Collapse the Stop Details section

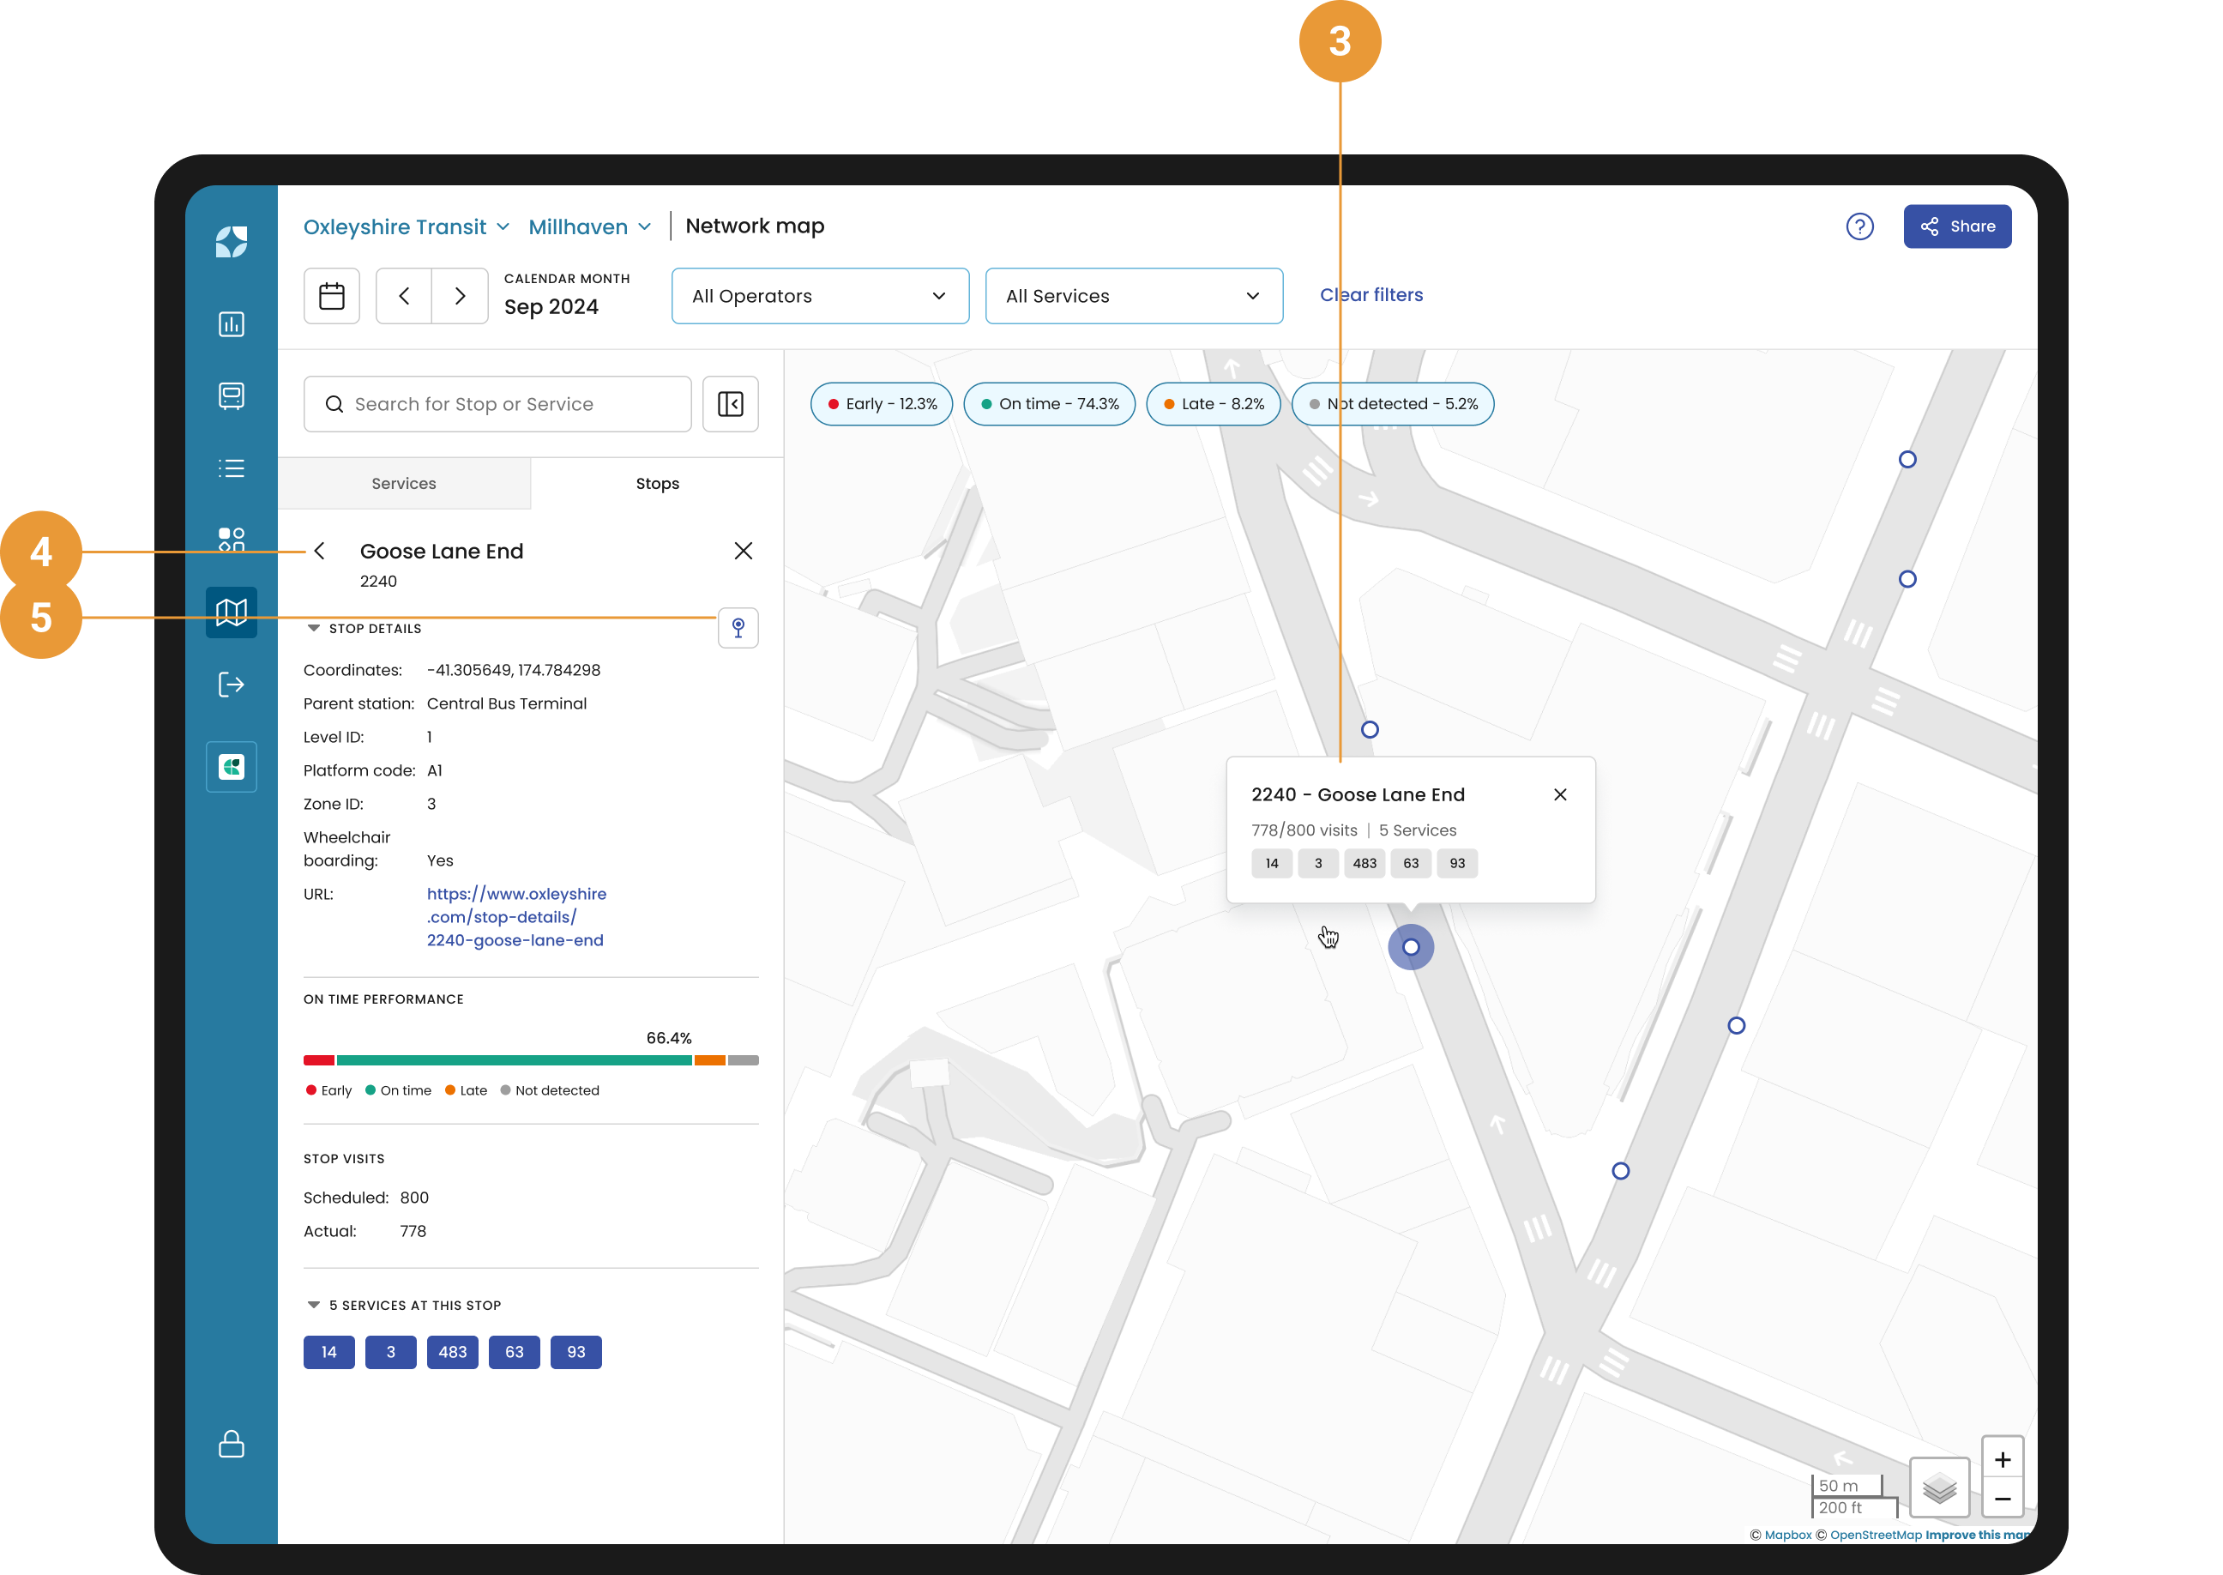pyautogui.click(x=314, y=629)
